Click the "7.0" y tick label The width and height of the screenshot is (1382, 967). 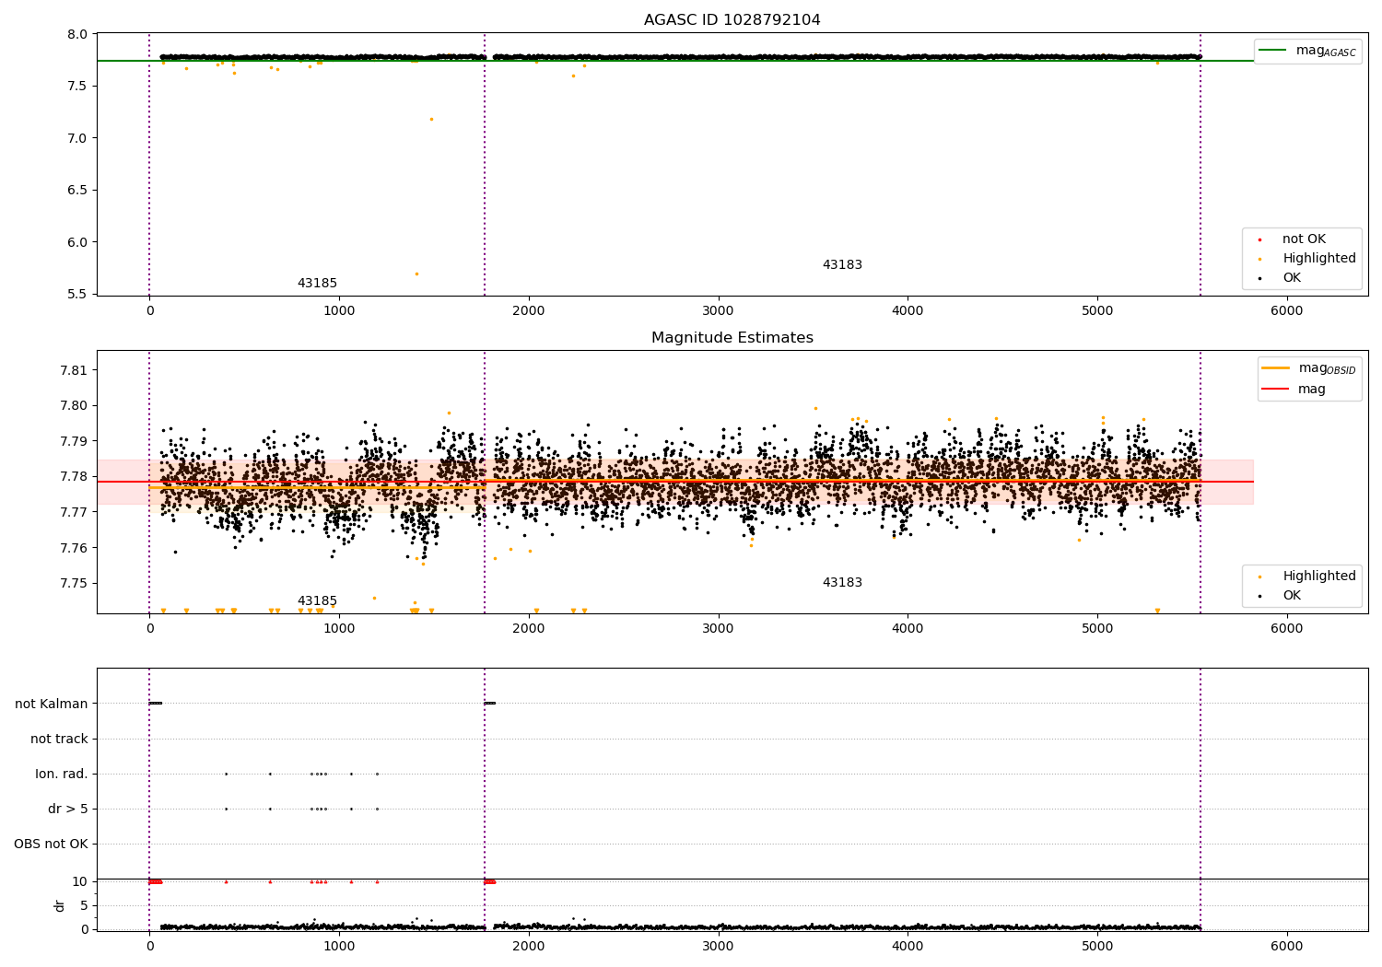pyautogui.click(x=77, y=139)
